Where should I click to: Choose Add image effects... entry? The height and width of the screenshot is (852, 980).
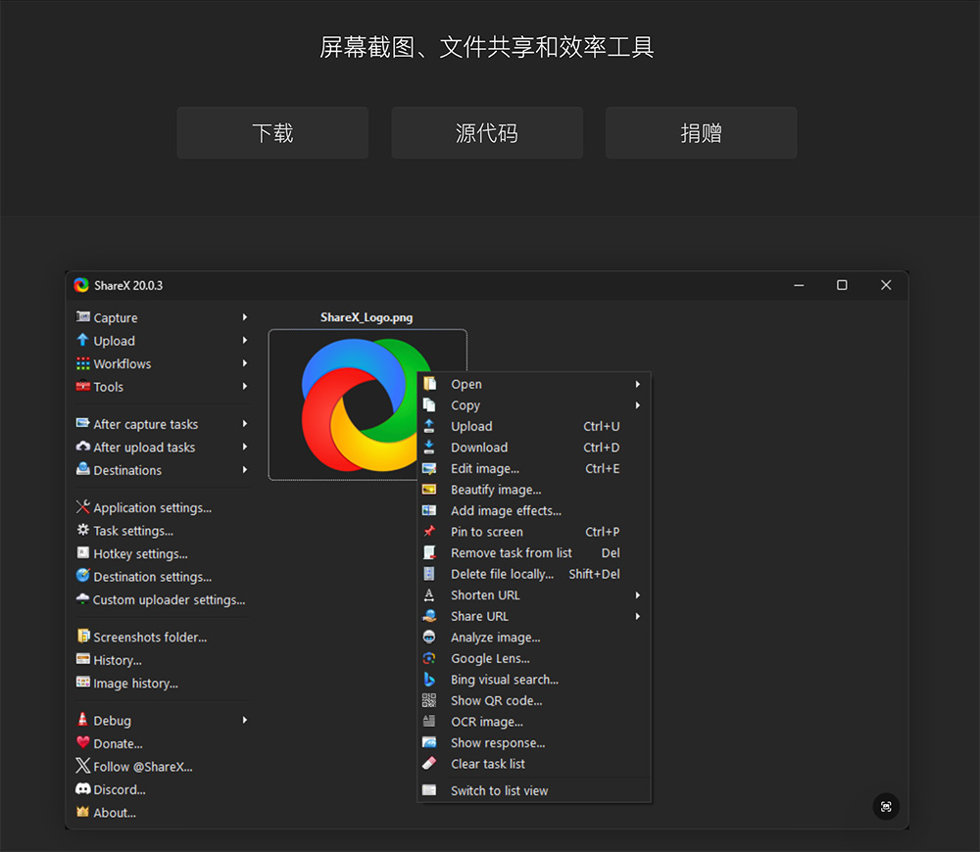(x=534, y=511)
